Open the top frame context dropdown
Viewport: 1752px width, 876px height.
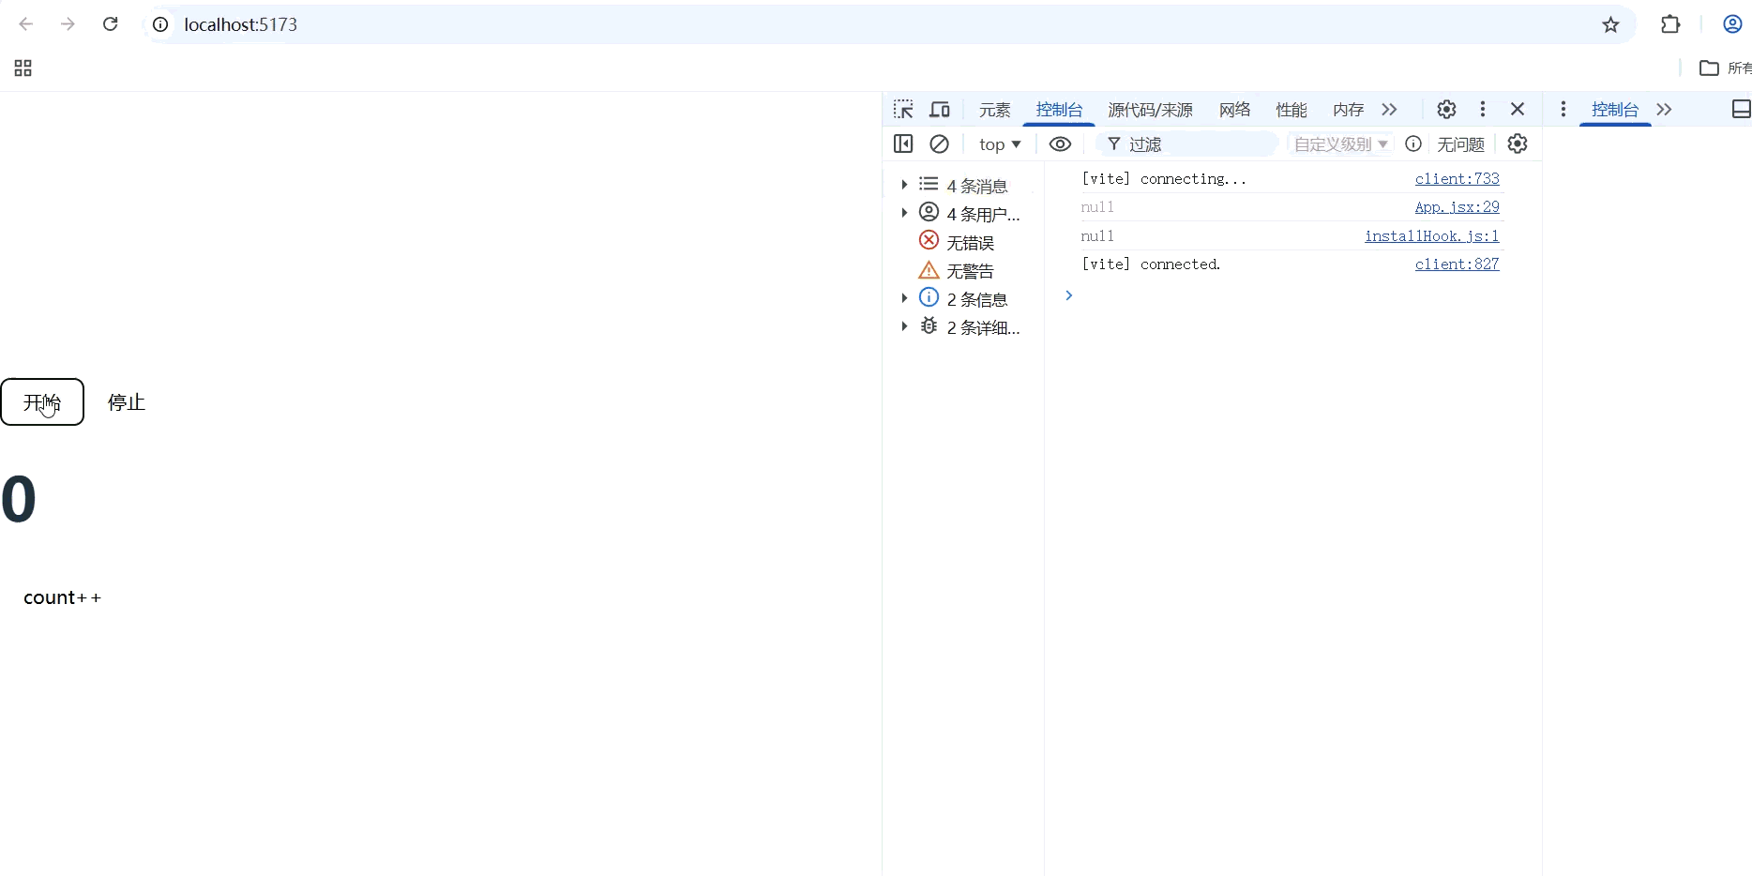(999, 143)
